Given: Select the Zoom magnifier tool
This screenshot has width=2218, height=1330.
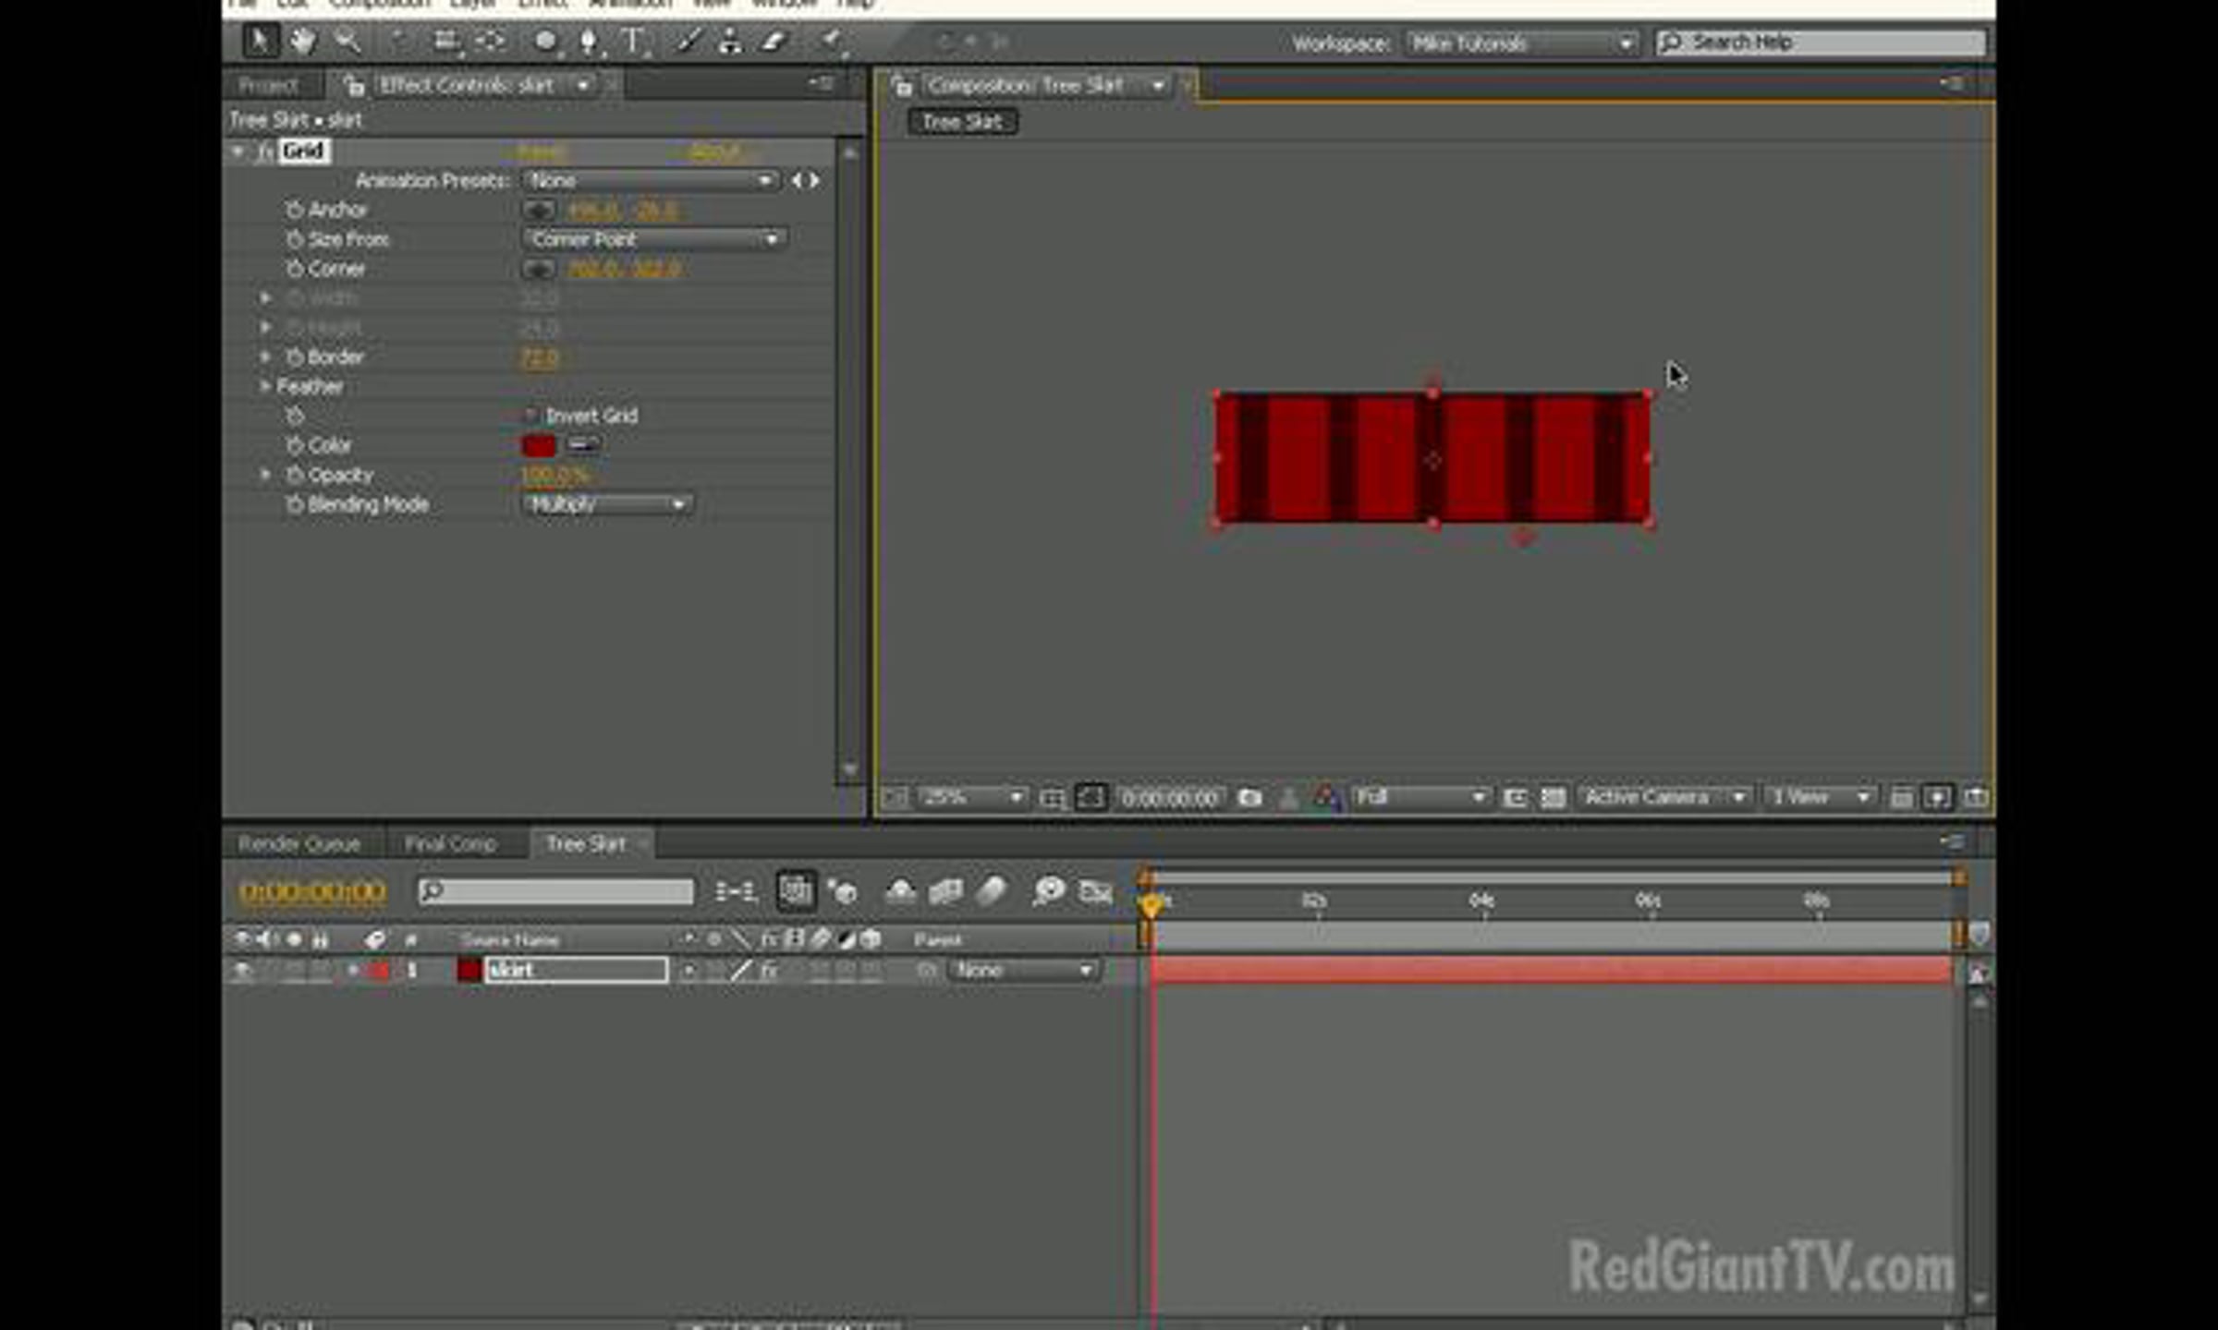Looking at the screenshot, I should (347, 41).
